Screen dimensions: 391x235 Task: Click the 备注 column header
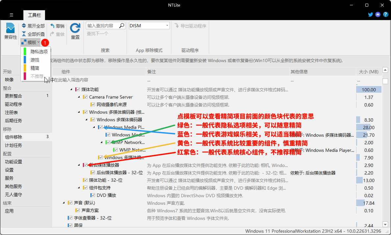[x=217, y=72]
